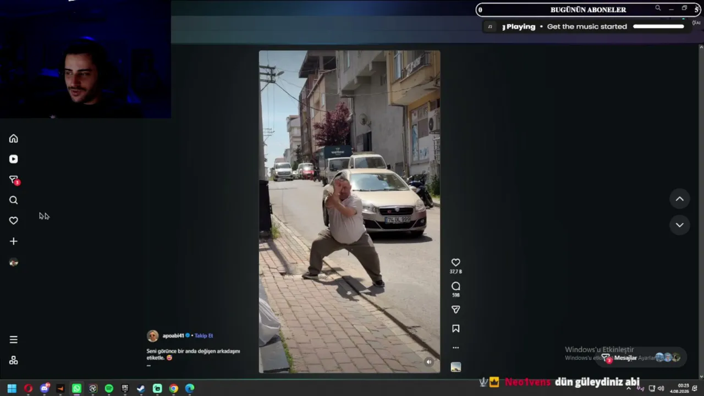This screenshot has width=704, height=396.
Task: Click the 37,7 B likes count
Action: (455, 272)
